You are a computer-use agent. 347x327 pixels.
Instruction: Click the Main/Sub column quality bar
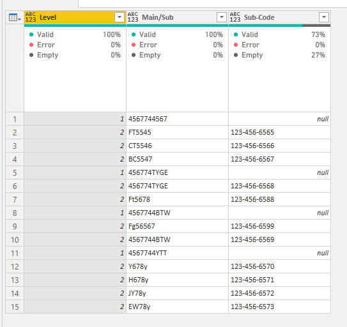pos(177,26)
